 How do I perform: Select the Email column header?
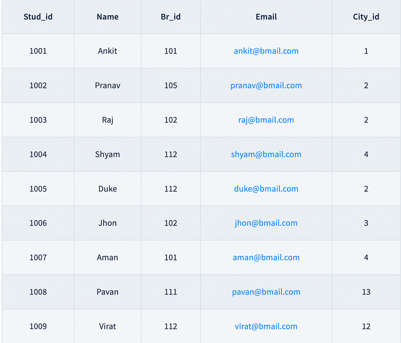(x=266, y=17)
